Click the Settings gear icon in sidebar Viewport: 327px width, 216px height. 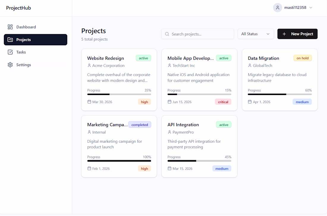10,65
